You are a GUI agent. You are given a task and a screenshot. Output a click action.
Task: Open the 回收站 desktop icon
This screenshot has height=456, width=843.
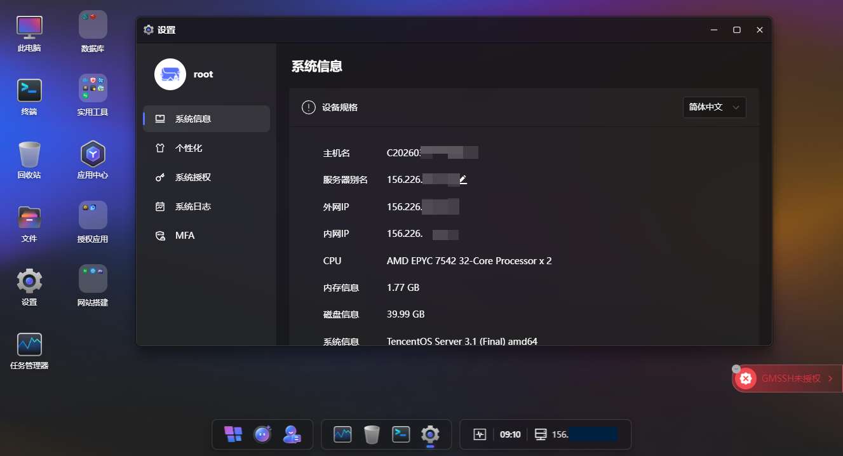click(x=29, y=154)
